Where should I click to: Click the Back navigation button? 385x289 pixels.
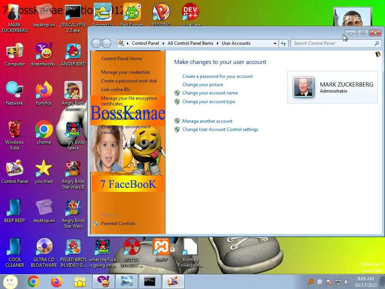click(96, 44)
